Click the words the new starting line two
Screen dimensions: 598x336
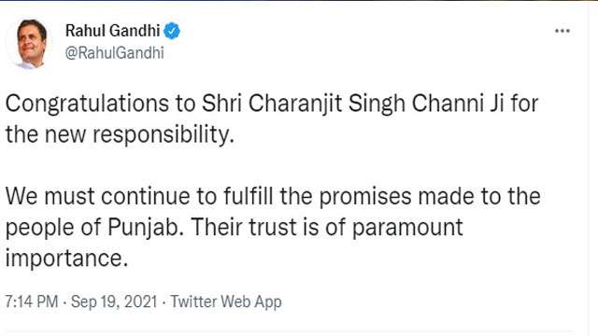[x=46, y=134]
